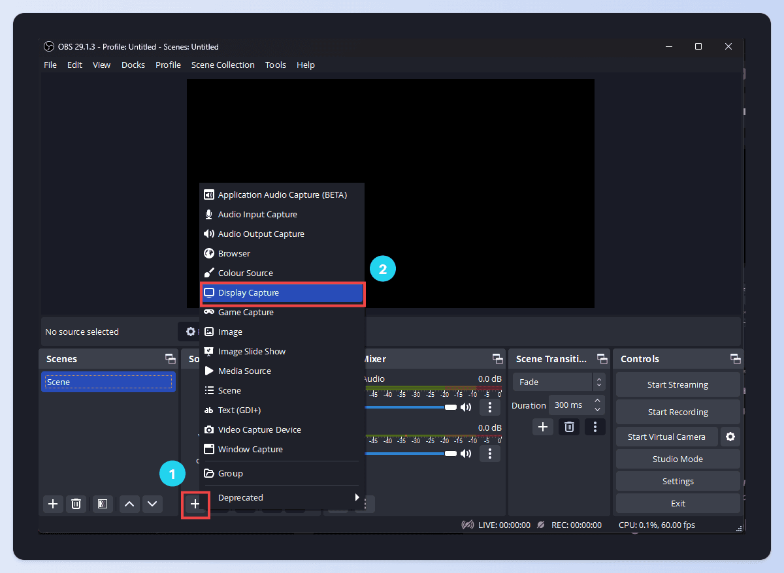Decrease the transition Duration value
The image size is (784, 573).
click(x=597, y=410)
